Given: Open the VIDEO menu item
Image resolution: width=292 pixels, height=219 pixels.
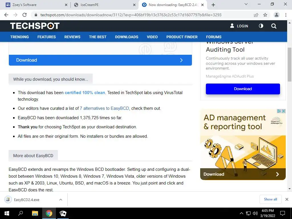Looking at the screenshot, I should coord(152,37).
